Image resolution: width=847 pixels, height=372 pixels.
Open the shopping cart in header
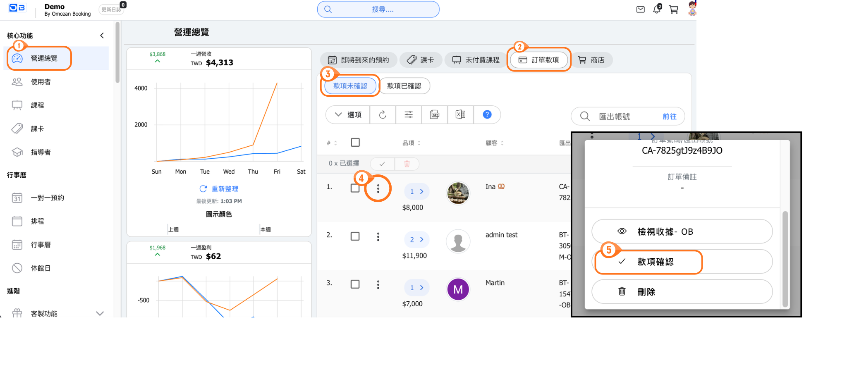click(674, 10)
